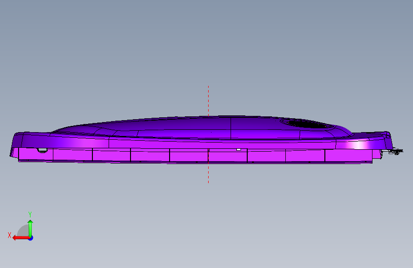413x268 pixels.
Task: Click the "Y" axis label
Action: (30, 215)
